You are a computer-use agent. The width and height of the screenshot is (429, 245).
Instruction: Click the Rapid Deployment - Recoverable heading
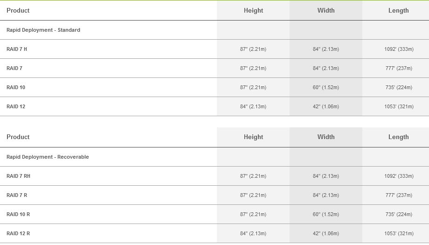click(x=48, y=157)
